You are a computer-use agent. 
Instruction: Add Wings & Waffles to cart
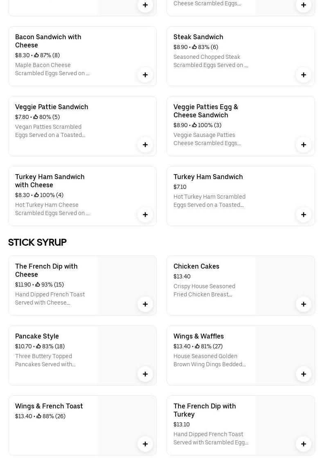(x=304, y=374)
